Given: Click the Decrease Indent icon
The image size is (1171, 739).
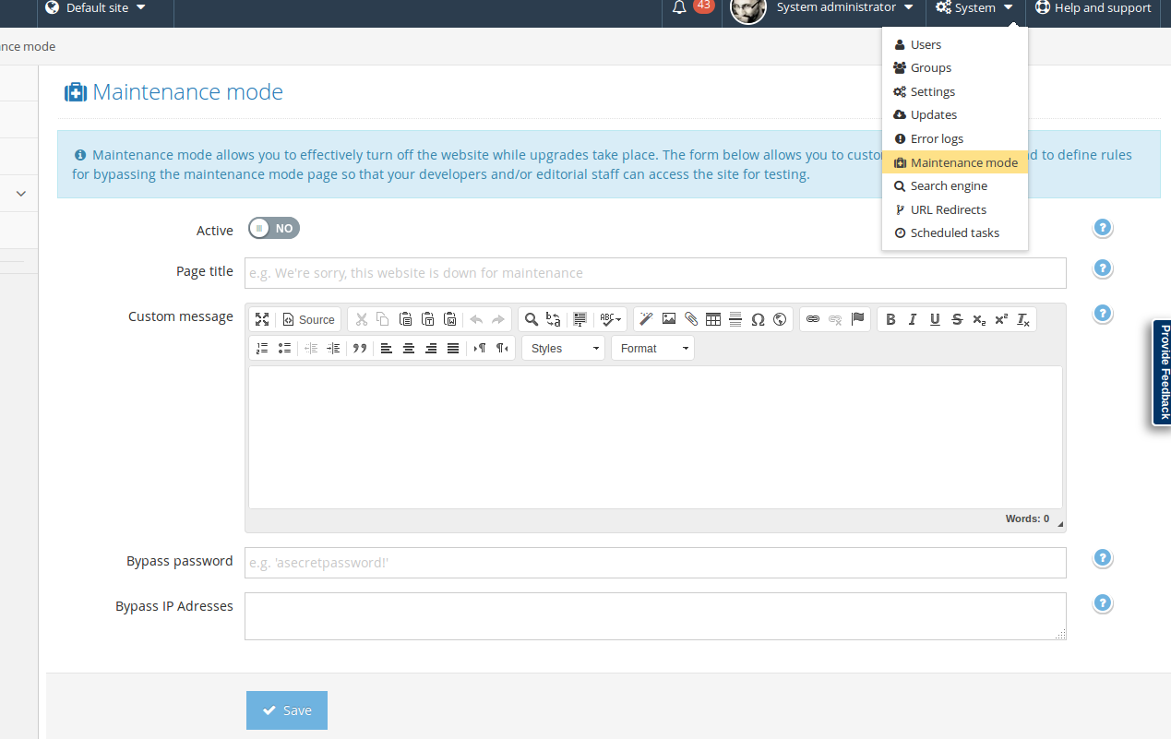Looking at the screenshot, I should click(x=311, y=348).
